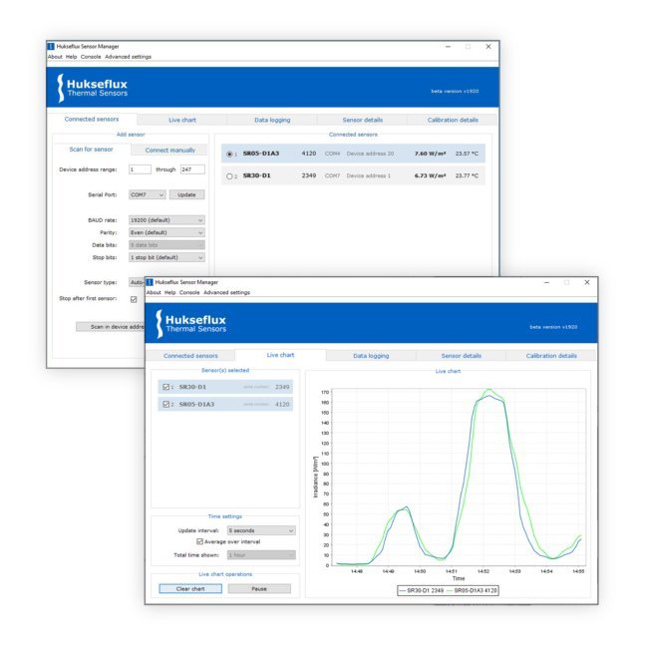
Task: Switch to Data logging tab in front window
Action: (x=371, y=355)
